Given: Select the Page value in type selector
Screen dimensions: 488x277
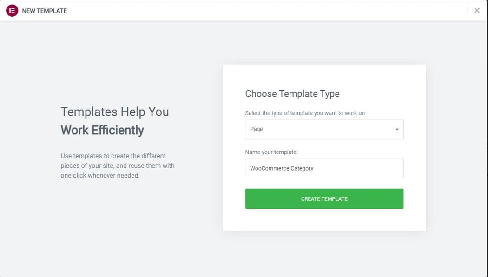Looking at the screenshot, I should click(x=257, y=129).
